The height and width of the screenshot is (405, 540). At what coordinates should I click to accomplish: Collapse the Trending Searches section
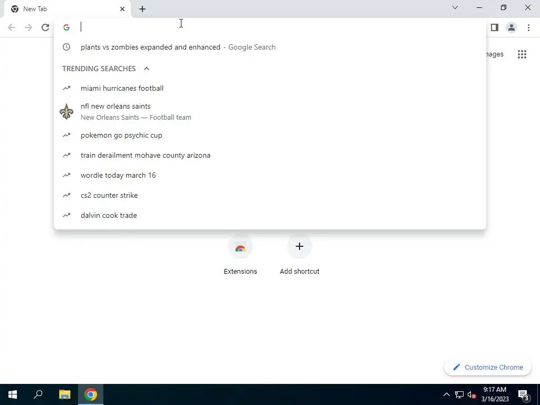[x=147, y=69]
